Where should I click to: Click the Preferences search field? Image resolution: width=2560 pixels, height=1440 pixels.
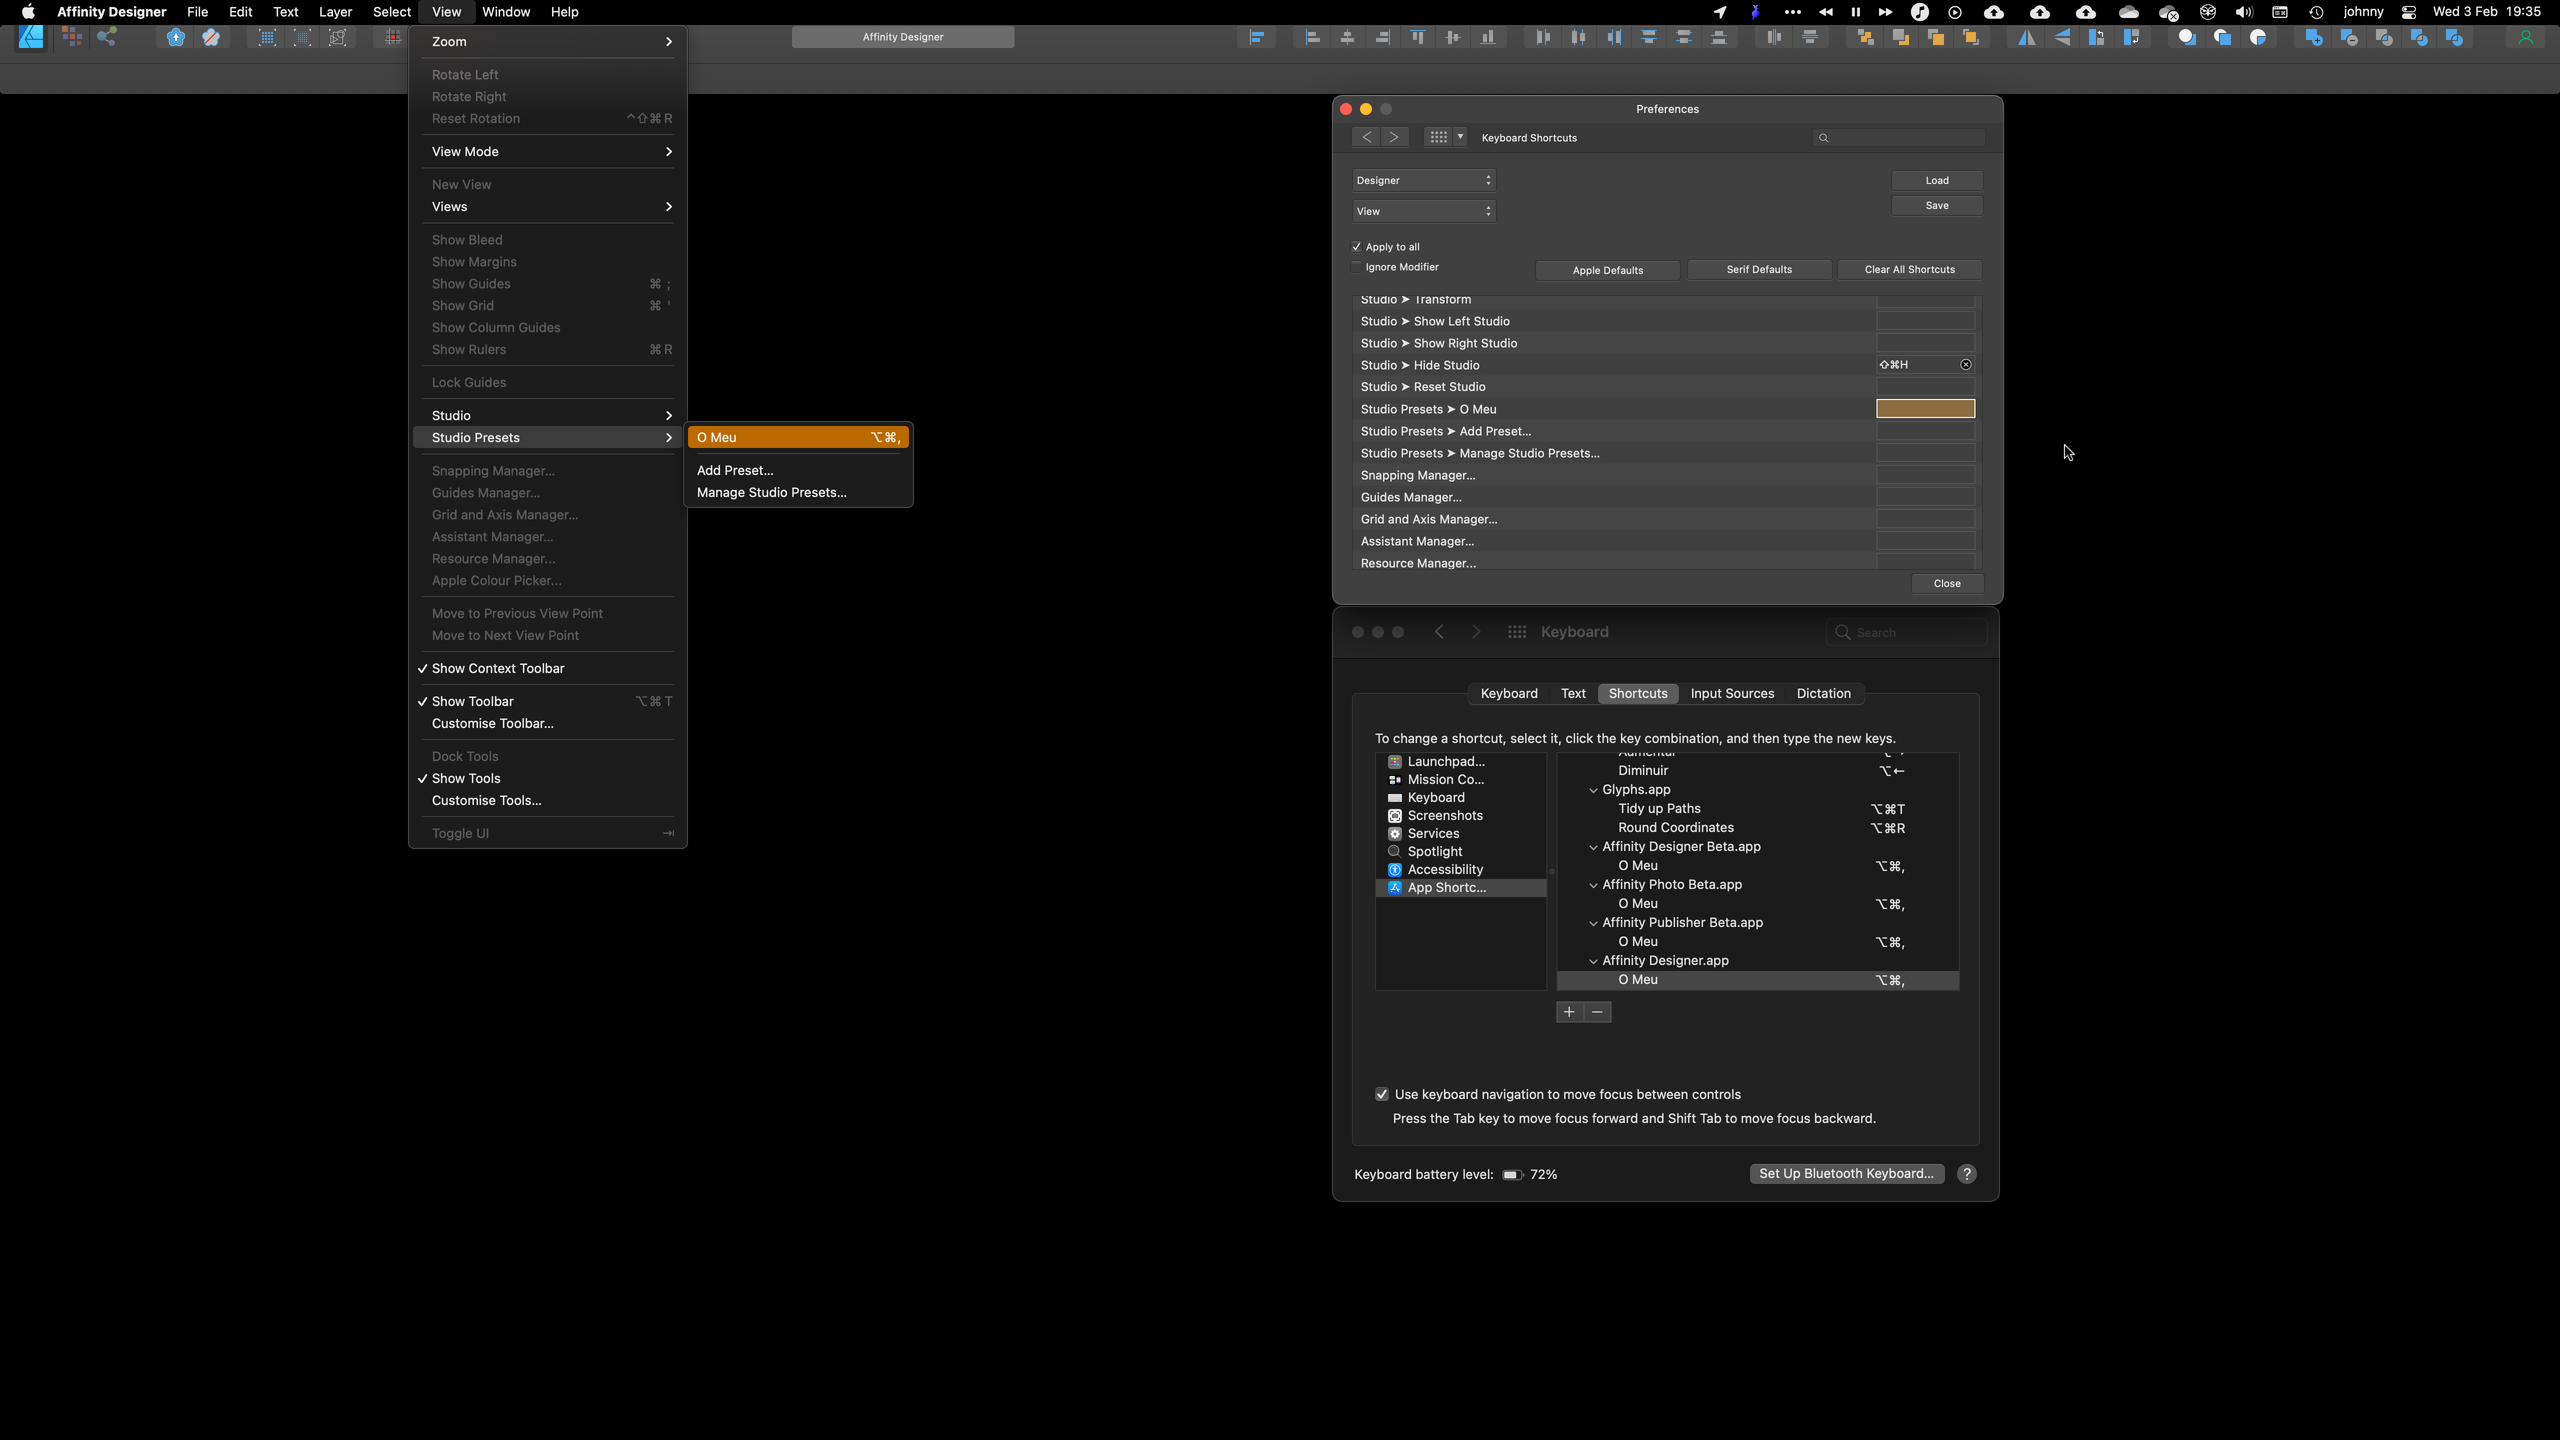point(1899,137)
